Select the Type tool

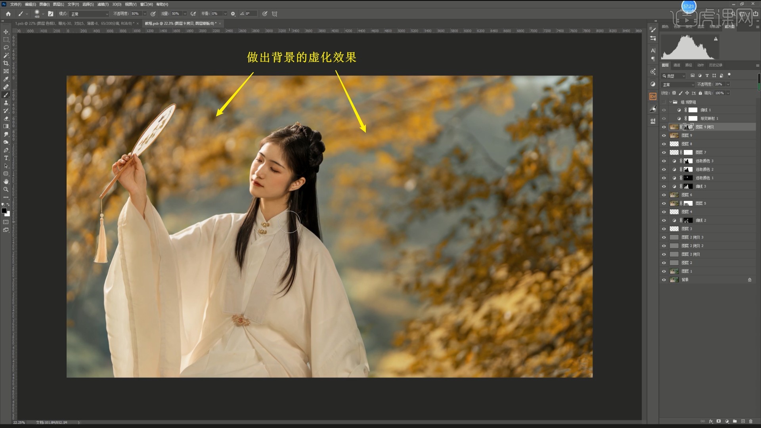6,158
